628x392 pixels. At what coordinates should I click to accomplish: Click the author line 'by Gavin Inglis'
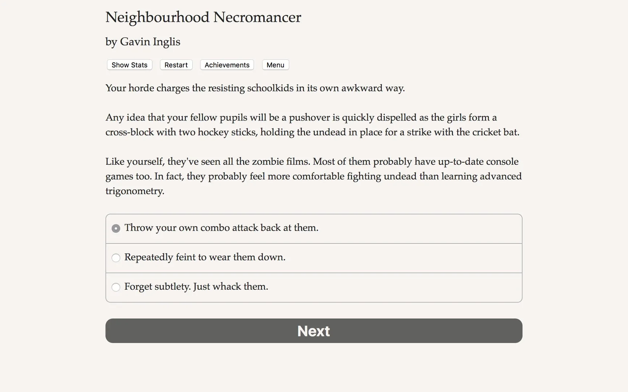143,42
